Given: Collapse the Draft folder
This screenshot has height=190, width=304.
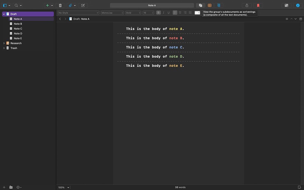Looking at the screenshot, I should click(4, 14).
